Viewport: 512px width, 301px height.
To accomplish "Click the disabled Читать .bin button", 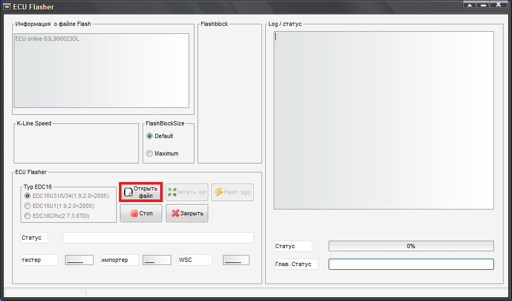I will tap(187, 192).
